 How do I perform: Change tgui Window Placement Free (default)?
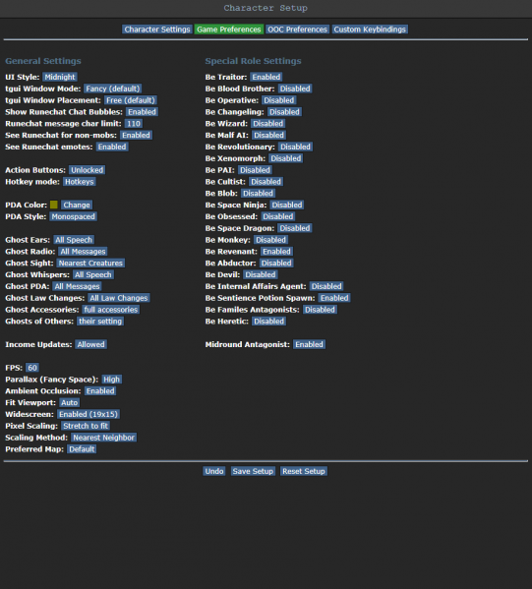[131, 100]
